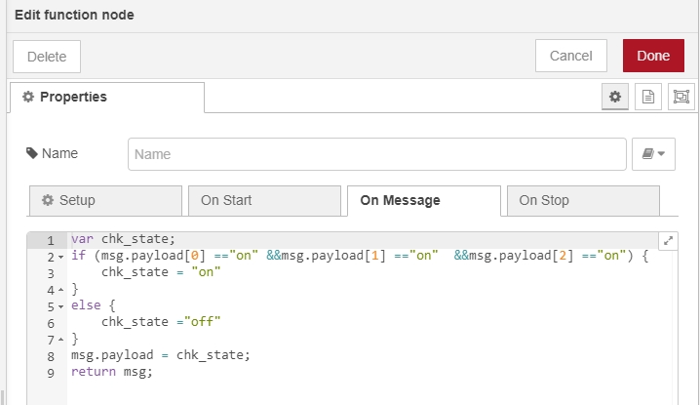Click the gear icon on Setup tab
700x405 pixels.
[x=48, y=200]
